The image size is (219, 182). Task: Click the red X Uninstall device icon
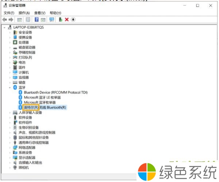pos(67,19)
